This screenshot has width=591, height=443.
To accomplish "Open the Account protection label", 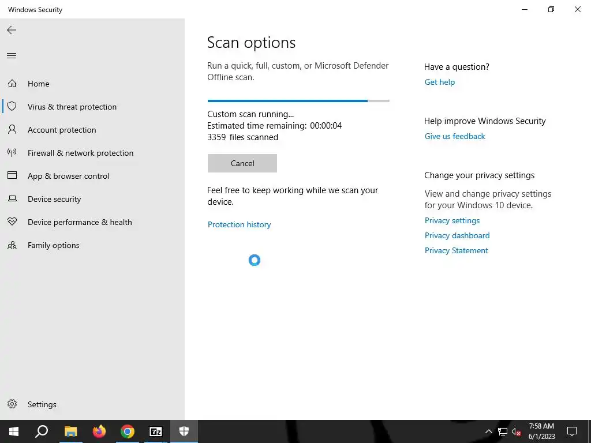I will pyautogui.click(x=62, y=130).
